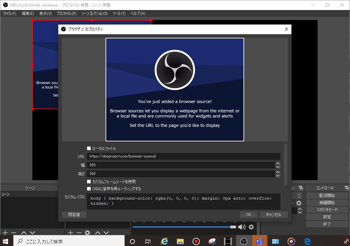Click OK to confirm browser properties
The width and height of the screenshot is (350, 246).
[x=249, y=215]
